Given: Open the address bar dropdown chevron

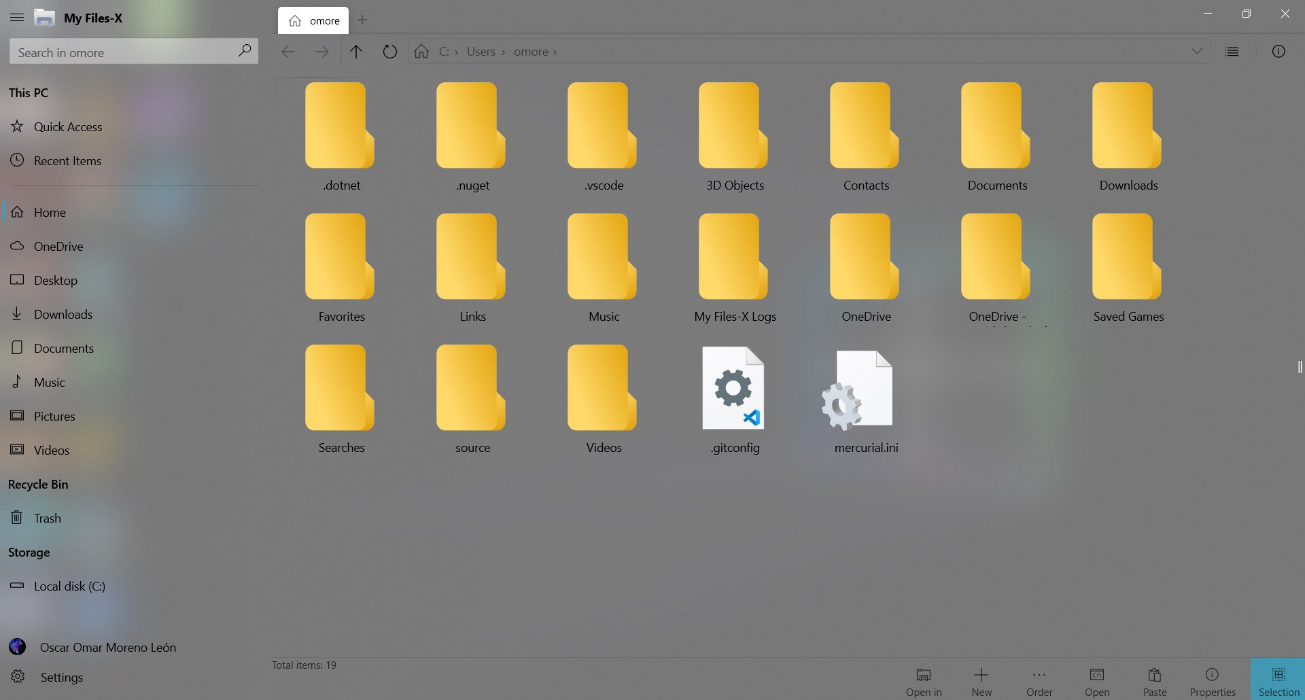Looking at the screenshot, I should coord(1198,51).
